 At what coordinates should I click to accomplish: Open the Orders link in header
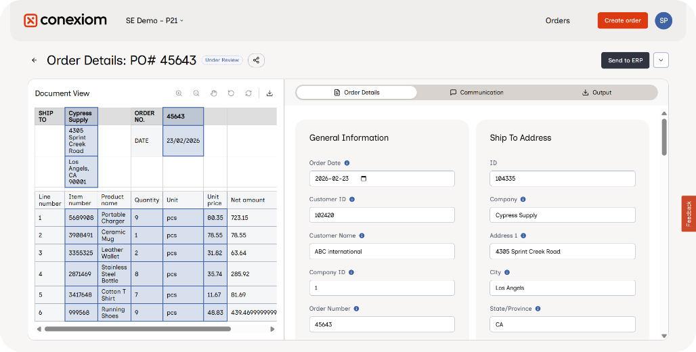pyautogui.click(x=557, y=20)
